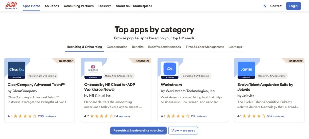This screenshot has width=309, height=139.
Task: Open the Workstream app title
Action: (x=171, y=85)
